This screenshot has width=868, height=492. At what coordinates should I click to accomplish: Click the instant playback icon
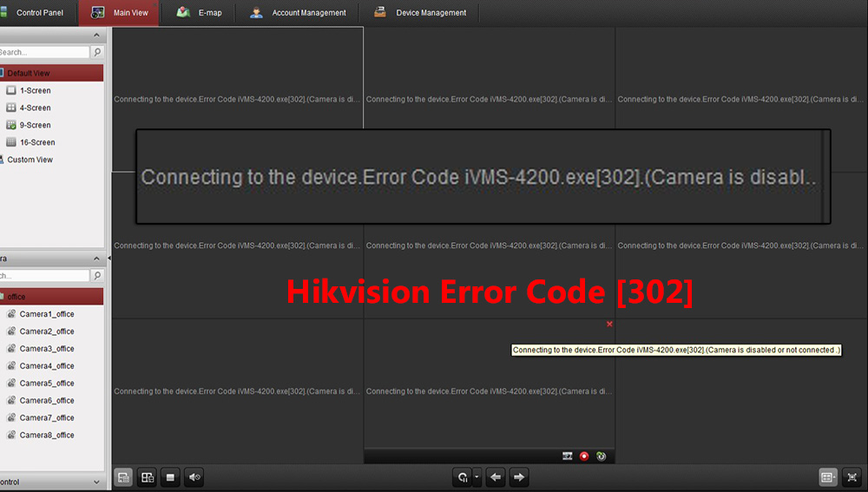click(602, 456)
